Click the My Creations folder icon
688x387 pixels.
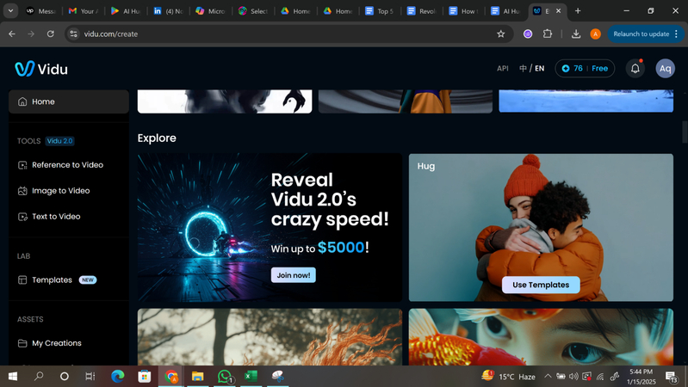22,343
